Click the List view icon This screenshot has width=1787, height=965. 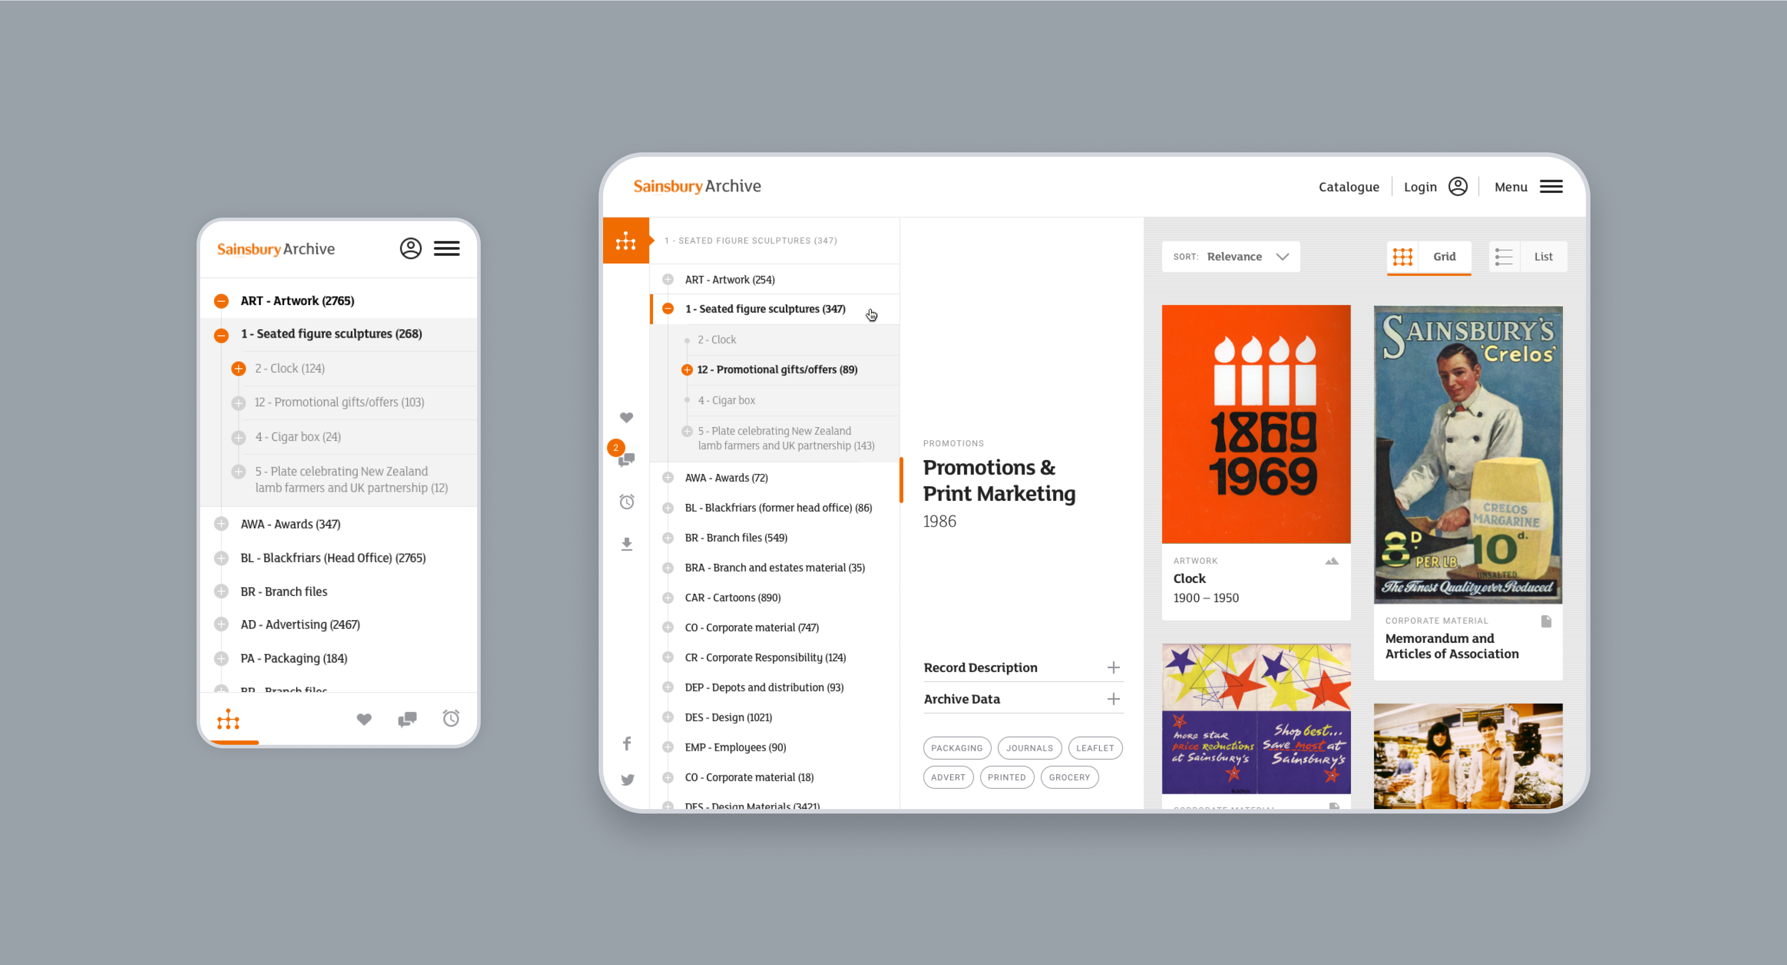click(1502, 257)
